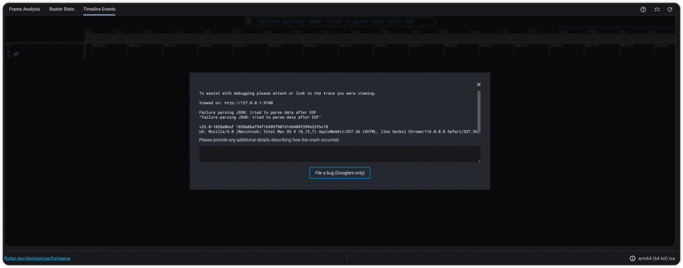Switch to the Frame Analysis tab
This screenshot has height=268, width=683.
coord(25,9)
